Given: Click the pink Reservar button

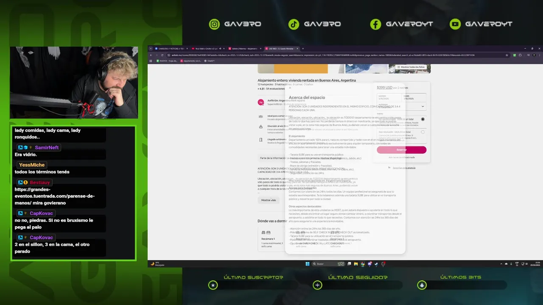Looking at the screenshot, I should [x=401, y=150].
